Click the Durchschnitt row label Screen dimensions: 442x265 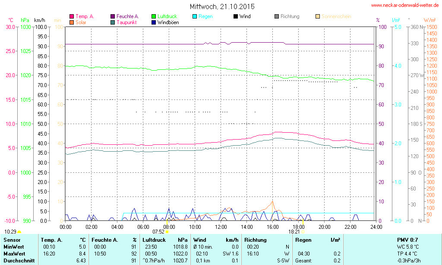click(18, 261)
